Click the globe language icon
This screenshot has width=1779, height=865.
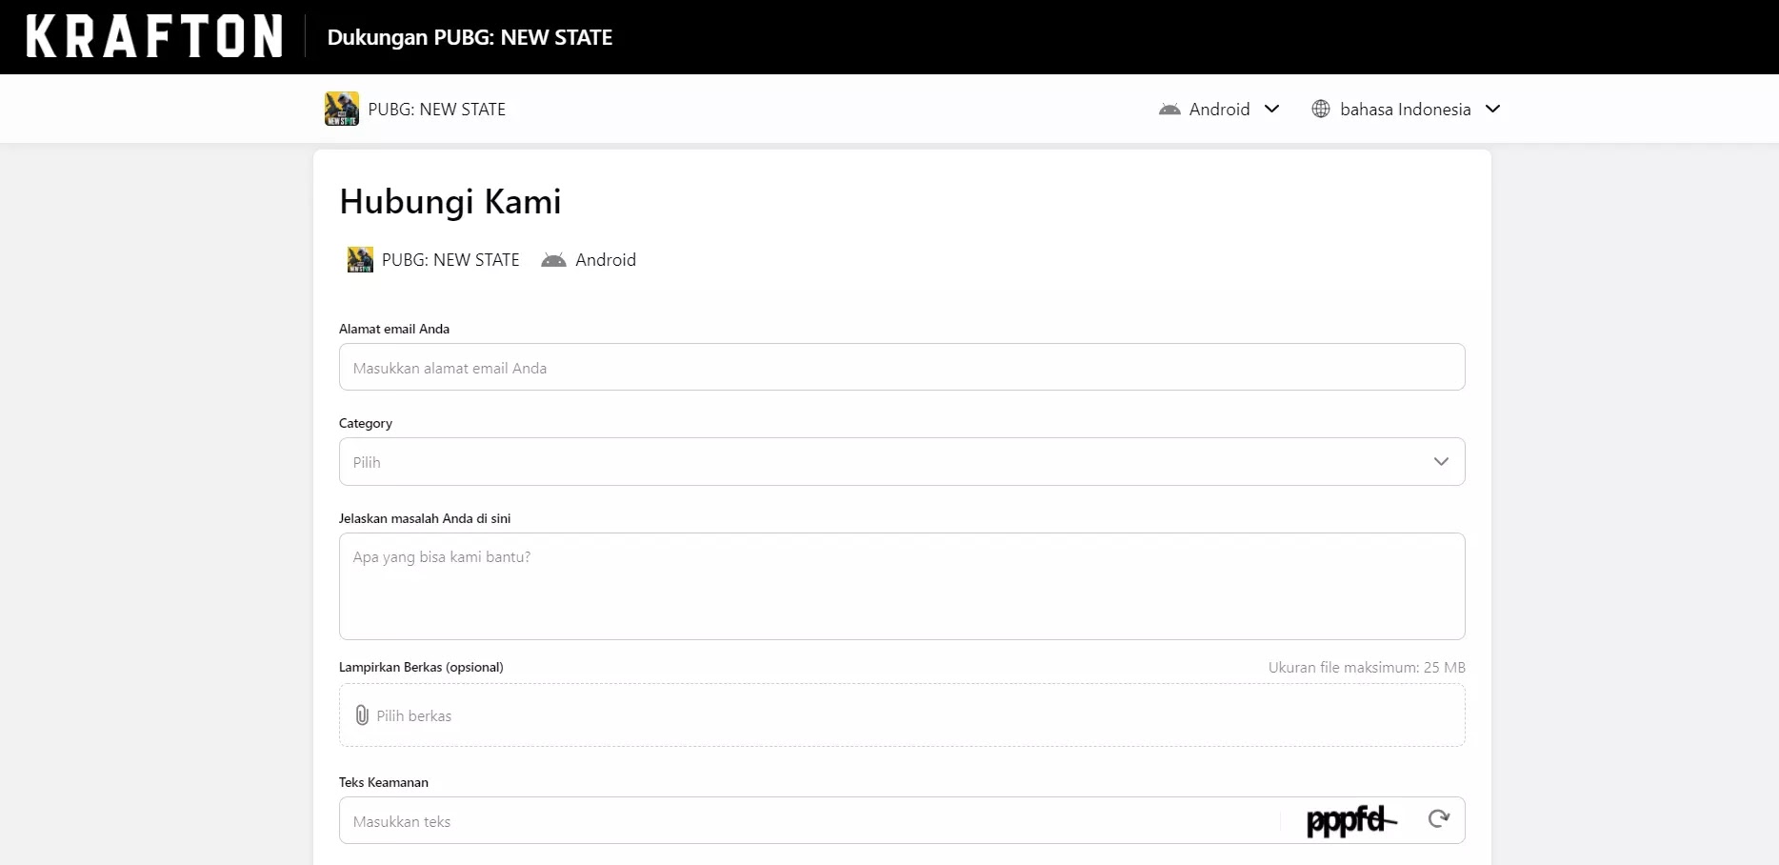click(1320, 109)
